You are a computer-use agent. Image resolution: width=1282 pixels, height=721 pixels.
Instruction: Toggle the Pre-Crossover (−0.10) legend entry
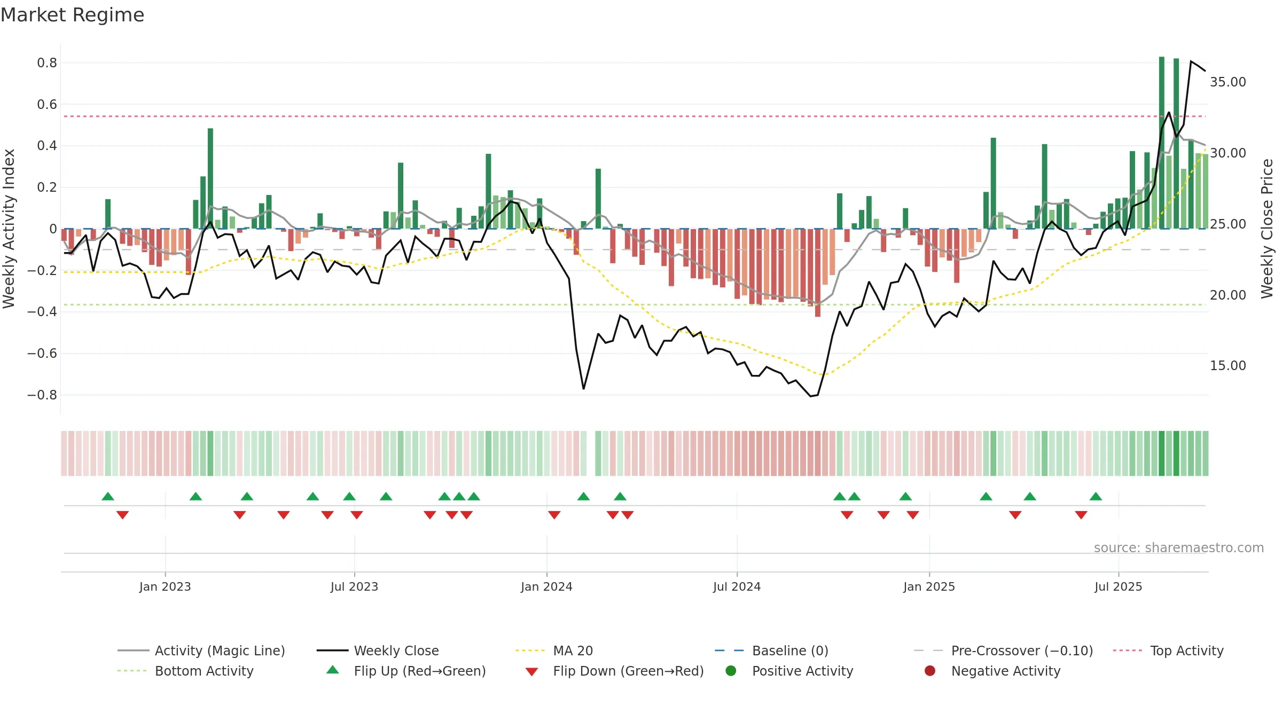(1003, 651)
